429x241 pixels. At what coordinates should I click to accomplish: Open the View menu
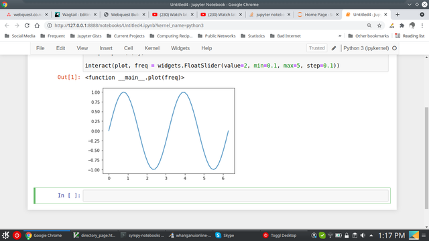[82, 48]
